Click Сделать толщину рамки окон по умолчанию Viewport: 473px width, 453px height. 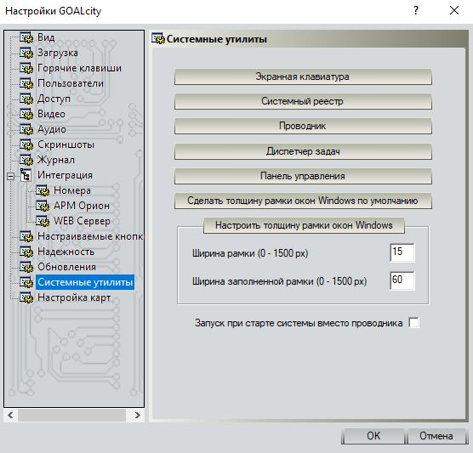pos(303,201)
